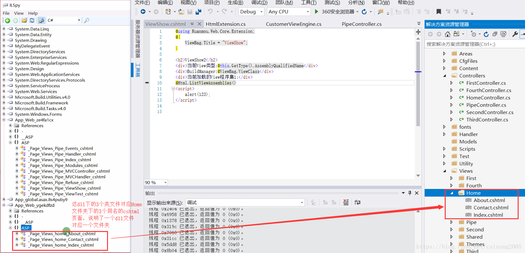The width and height of the screenshot is (525, 253).
Task: Click the New Project icon in Visual Studio toolbar
Action: pos(168,11)
